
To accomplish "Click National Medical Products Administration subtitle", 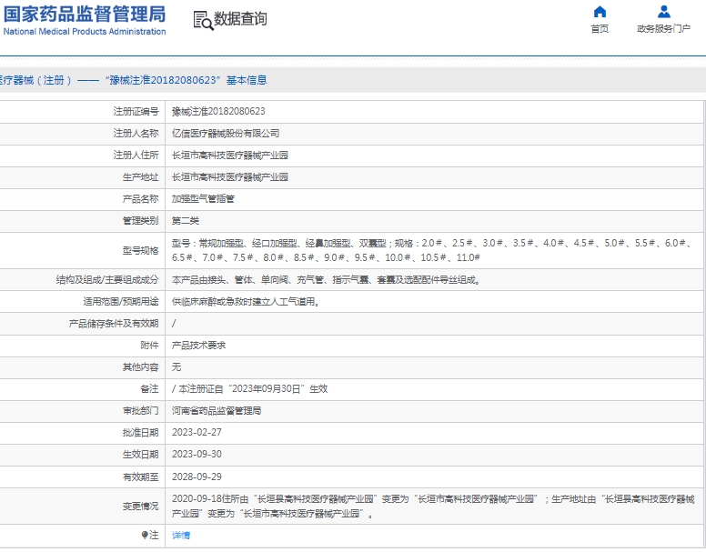I will (85, 32).
